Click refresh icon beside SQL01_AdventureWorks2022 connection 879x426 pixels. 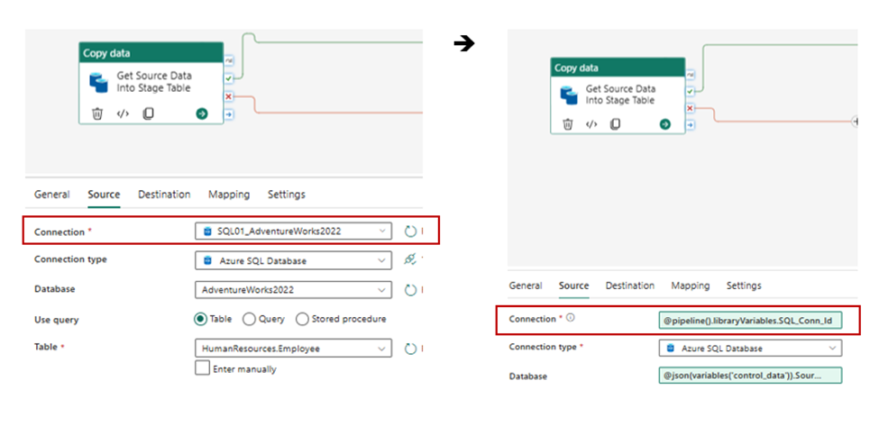coord(410,231)
